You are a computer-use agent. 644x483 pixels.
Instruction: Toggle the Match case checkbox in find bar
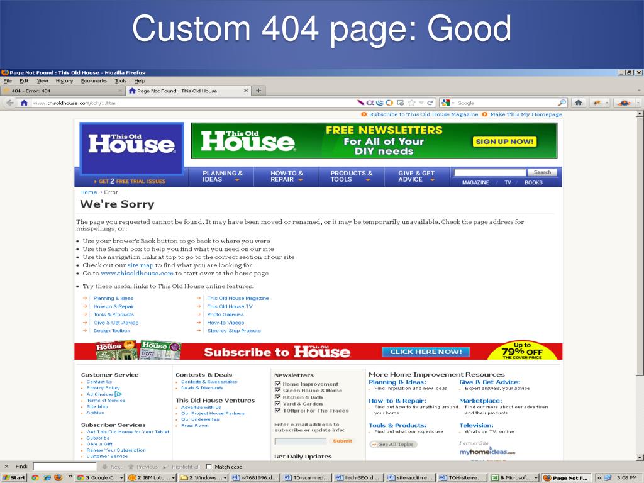[x=209, y=467]
